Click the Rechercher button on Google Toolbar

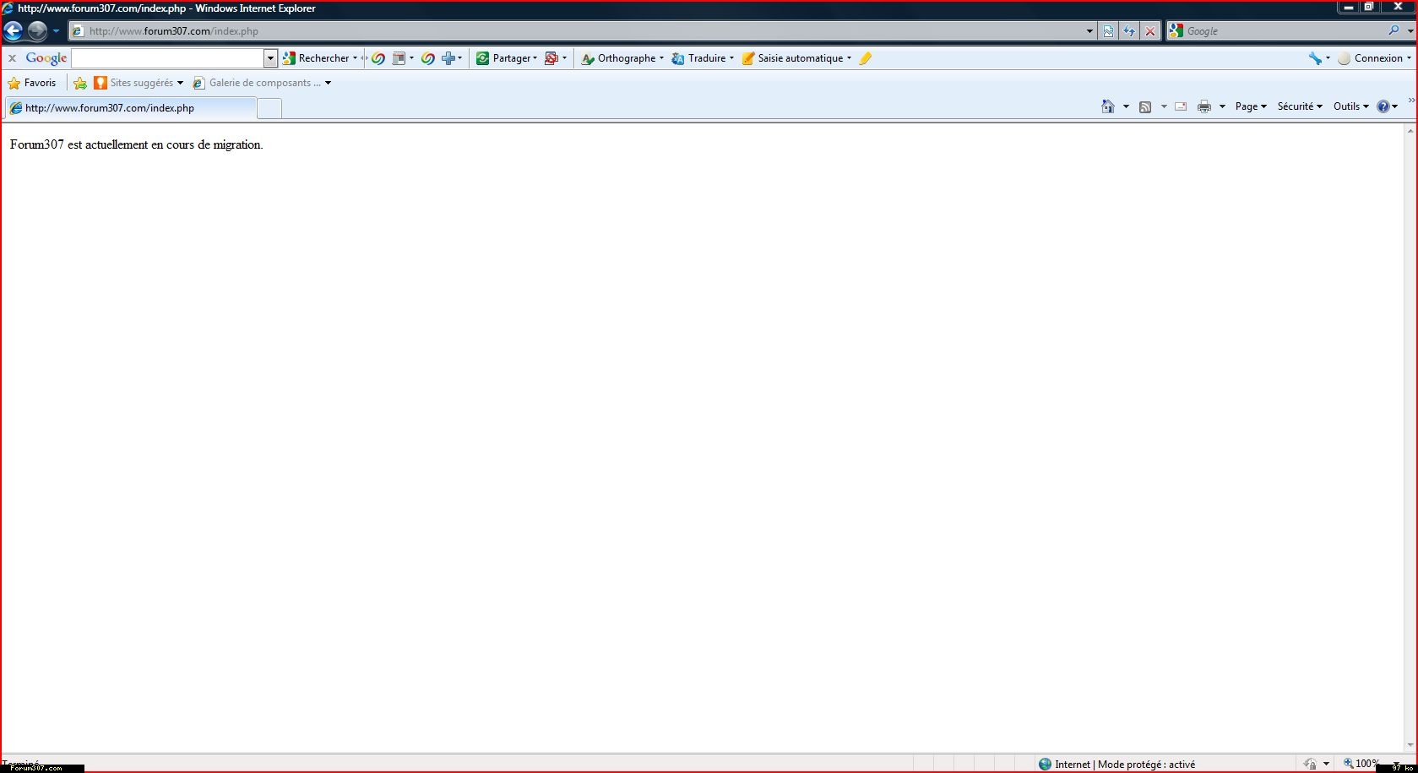click(x=318, y=58)
